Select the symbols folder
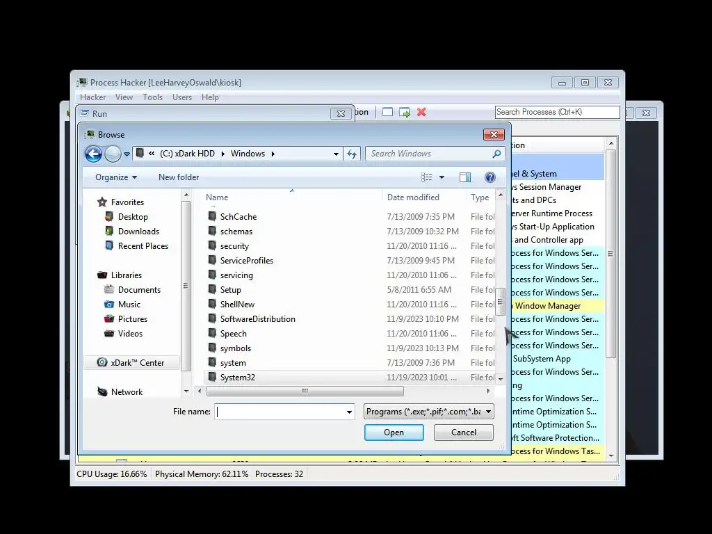This screenshot has height=534, width=712. coord(235,348)
